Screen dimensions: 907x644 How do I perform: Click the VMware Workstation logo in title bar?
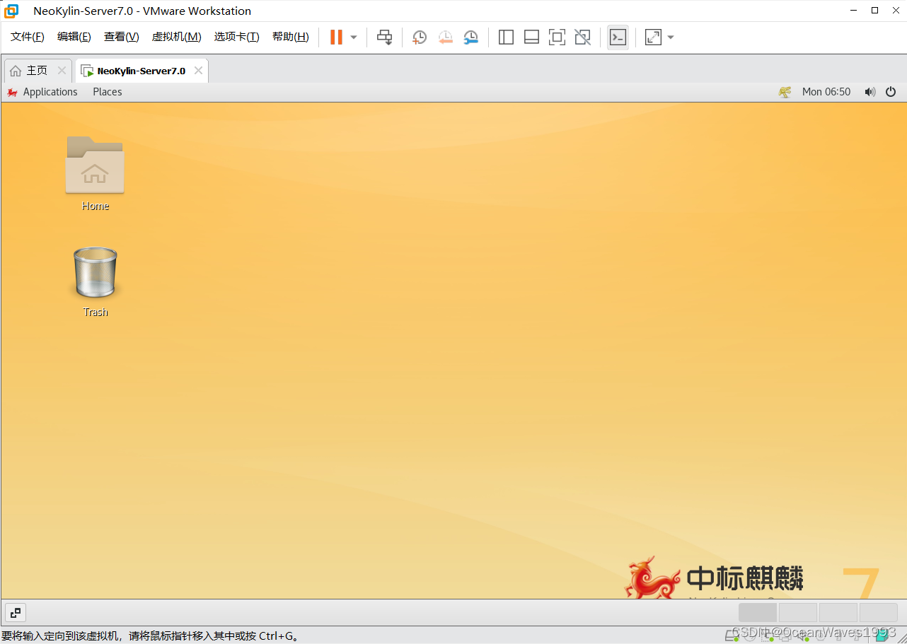click(11, 11)
